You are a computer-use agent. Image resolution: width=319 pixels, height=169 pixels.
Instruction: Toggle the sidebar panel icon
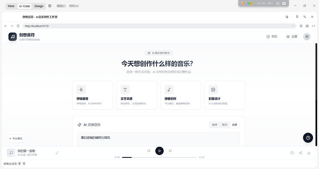pos(50,6)
